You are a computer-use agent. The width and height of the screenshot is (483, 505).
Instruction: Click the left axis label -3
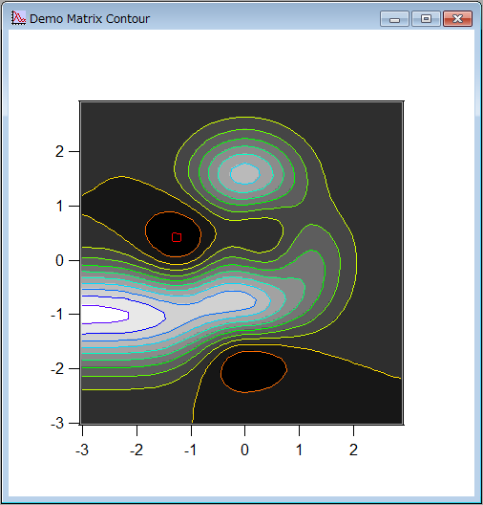(57, 423)
